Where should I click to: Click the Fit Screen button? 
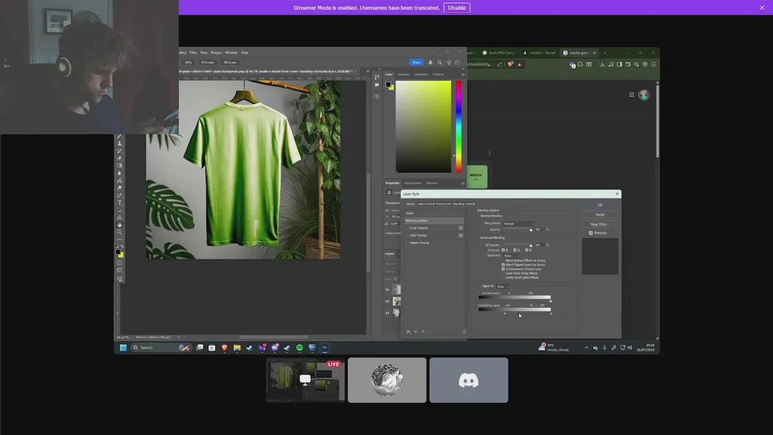[x=207, y=62]
